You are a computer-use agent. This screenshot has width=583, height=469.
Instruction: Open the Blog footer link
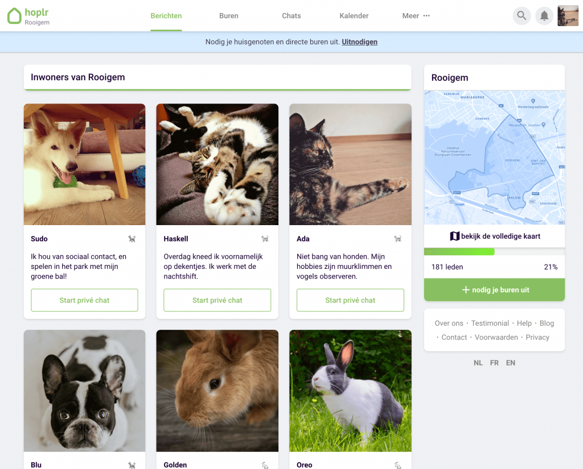coord(547,323)
